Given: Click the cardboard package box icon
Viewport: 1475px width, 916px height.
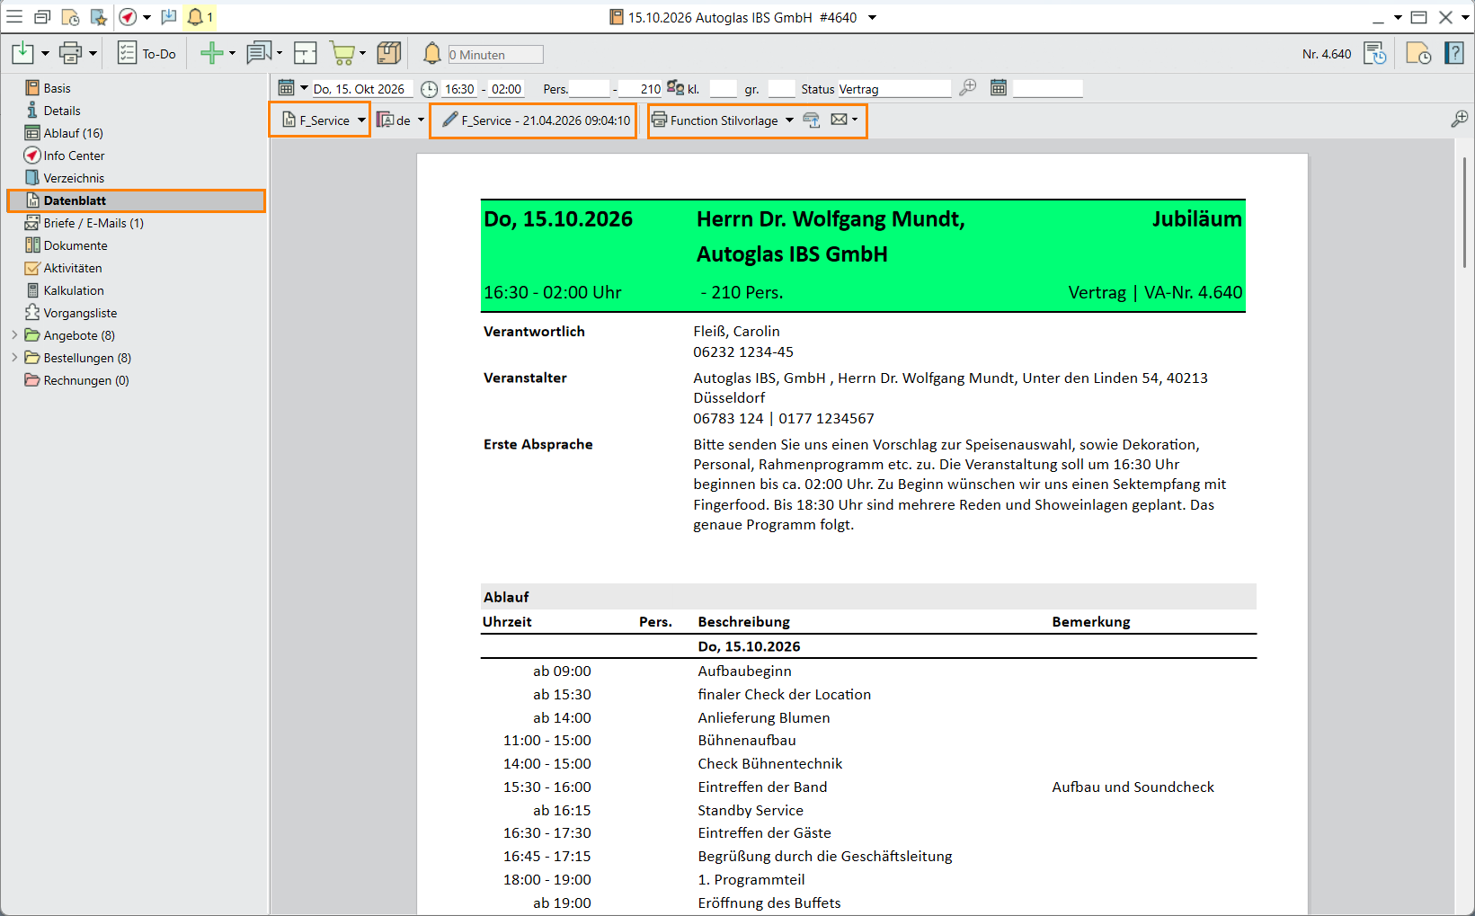Looking at the screenshot, I should point(389,53).
